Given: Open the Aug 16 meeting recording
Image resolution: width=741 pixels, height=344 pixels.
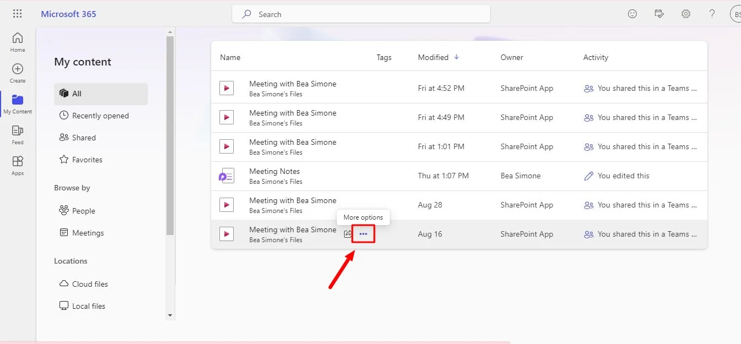Looking at the screenshot, I should pos(293,230).
